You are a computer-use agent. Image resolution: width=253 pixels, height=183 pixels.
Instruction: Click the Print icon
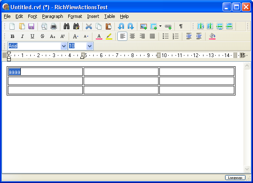(x=54, y=26)
